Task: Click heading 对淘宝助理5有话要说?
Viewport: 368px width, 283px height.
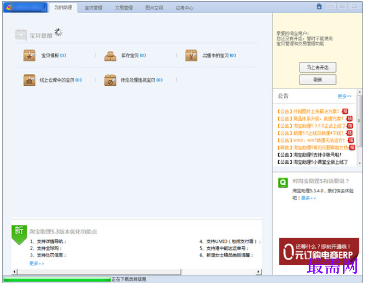Action: tap(320, 181)
